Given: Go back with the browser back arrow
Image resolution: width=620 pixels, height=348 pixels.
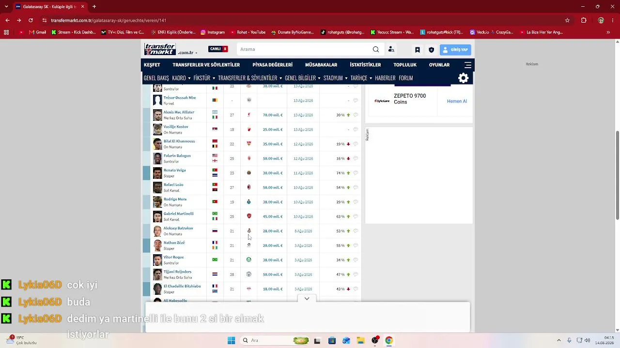Looking at the screenshot, I should click(x=7, y=20).
